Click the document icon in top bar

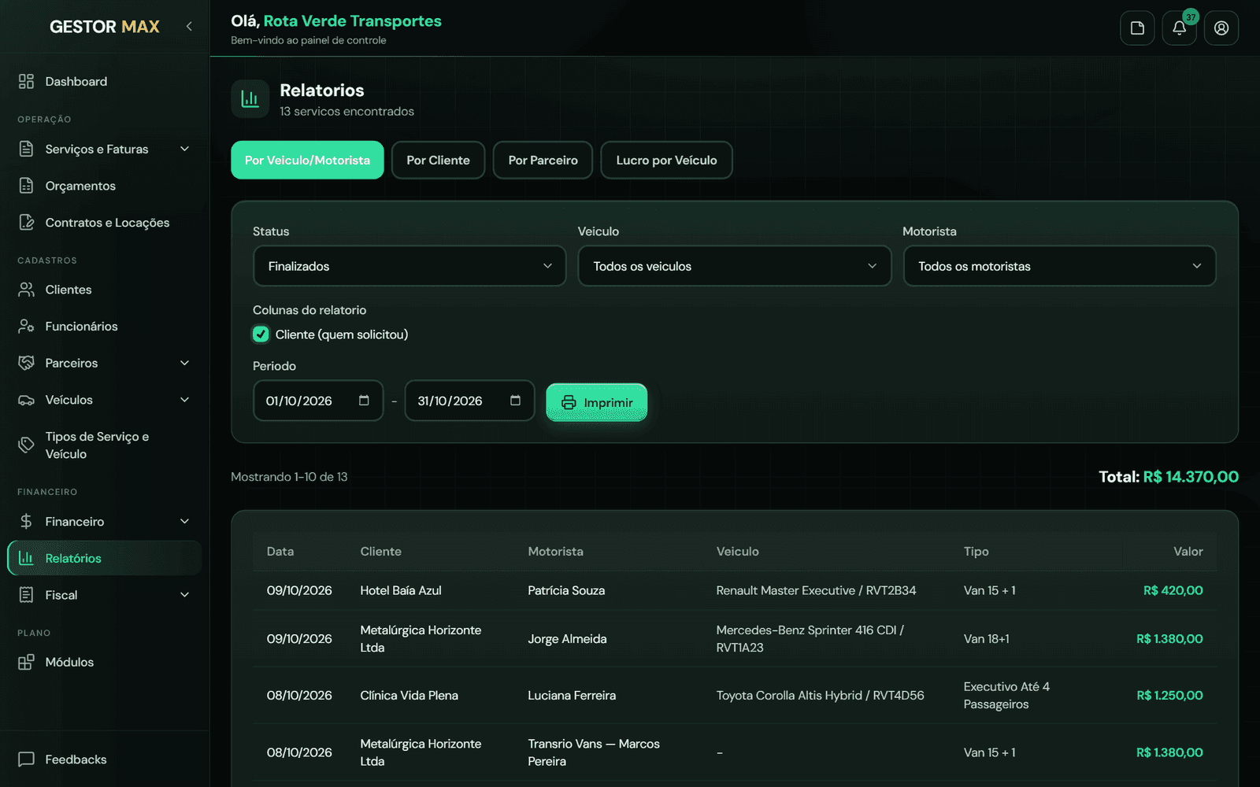coord(1137,28)
